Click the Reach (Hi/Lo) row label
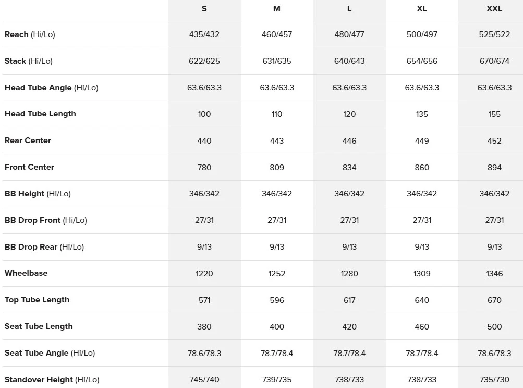The image size is (523, 388). [x=30, y=34]
